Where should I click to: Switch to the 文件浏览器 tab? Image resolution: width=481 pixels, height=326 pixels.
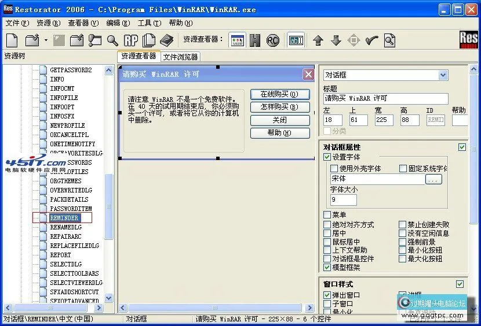click(180, 57)
